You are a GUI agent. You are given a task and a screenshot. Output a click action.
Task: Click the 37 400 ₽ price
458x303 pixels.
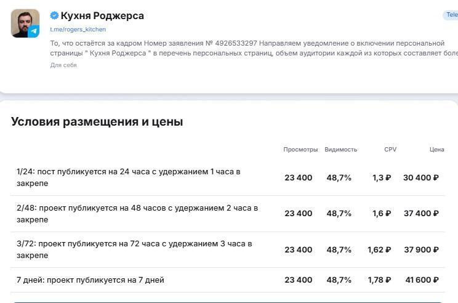pyautogui.click(x=420, y=214)
